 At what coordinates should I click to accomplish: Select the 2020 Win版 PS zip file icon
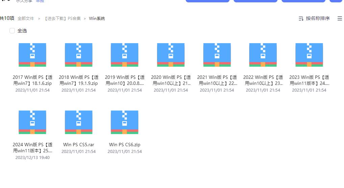pyautogui.click(x=171, y=55)
